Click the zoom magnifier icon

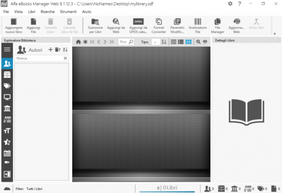click(198, 42)
